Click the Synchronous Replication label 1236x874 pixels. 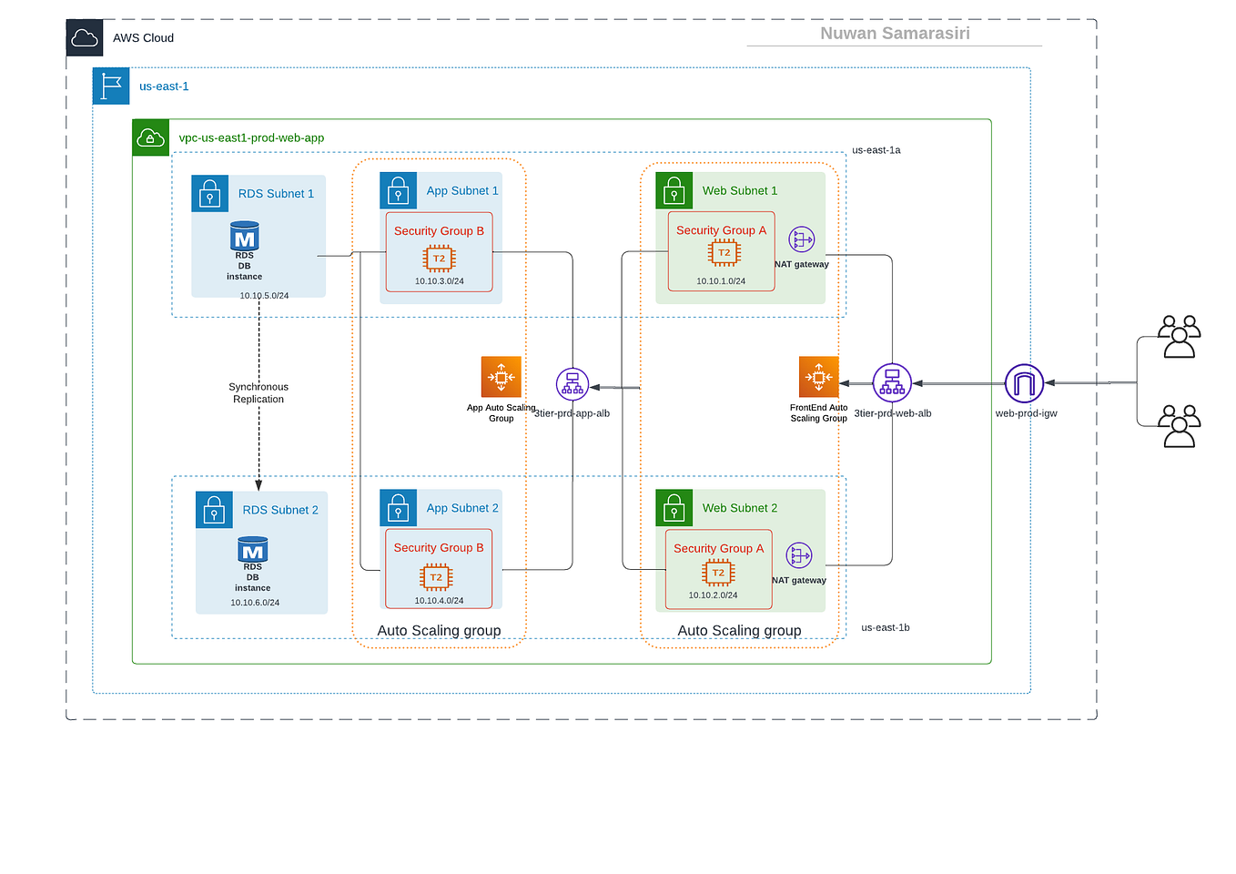(x=258, y=392)
